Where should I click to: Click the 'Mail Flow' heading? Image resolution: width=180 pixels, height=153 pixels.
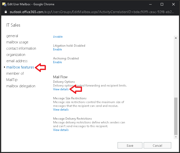click(60, 77)
